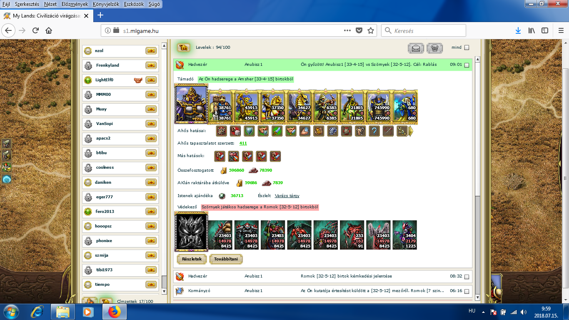This screenshot has height=320, width=569.
Task: Click the handshake icon beside LightElf0
Action: point(138,80)
